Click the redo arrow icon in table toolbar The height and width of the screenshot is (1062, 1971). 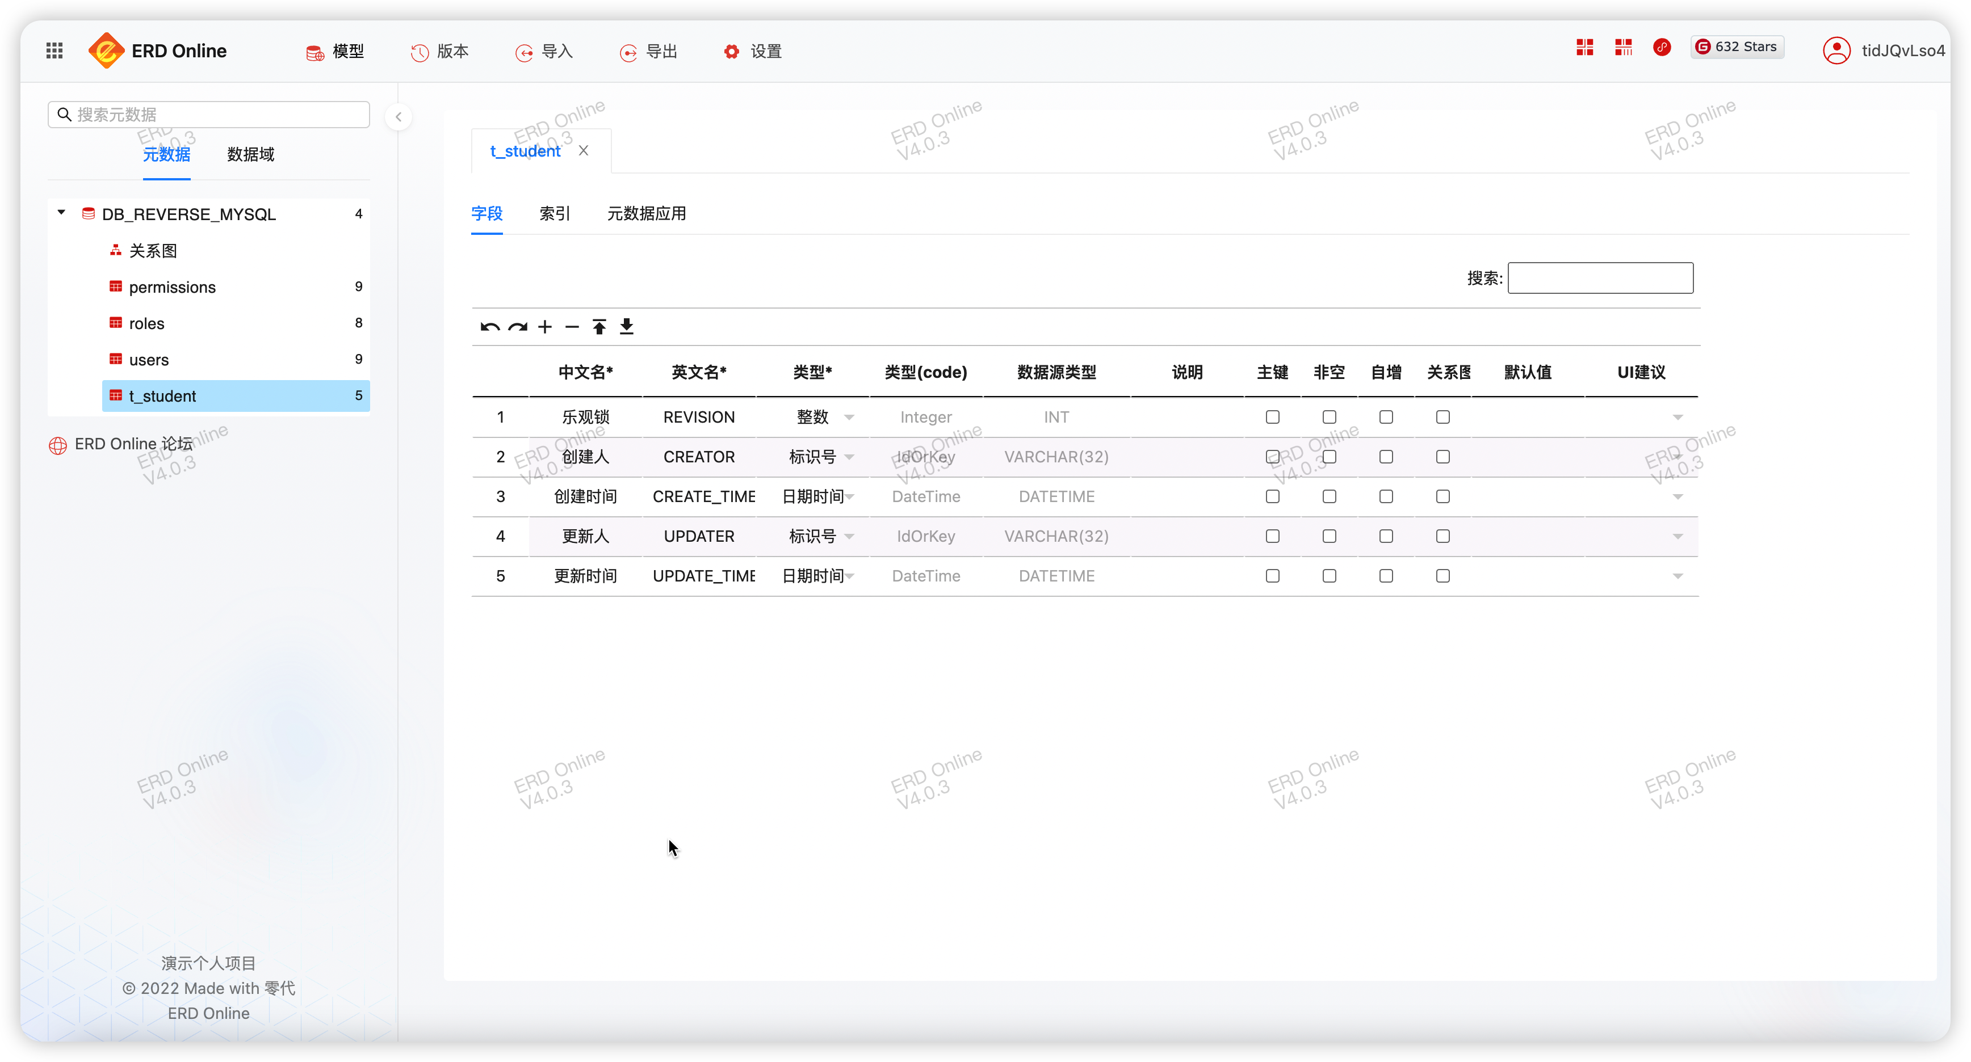coord(518,327)
